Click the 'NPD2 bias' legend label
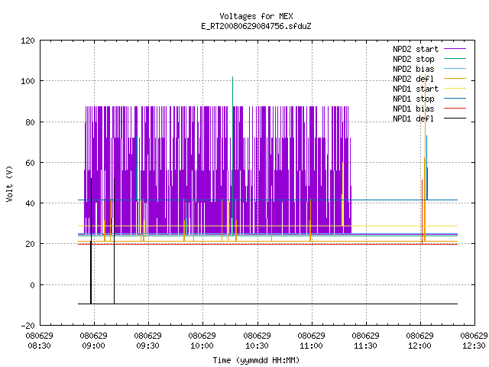Image resolution: width=489 pixels, height=367 pixels. click(x=413, y=69)
